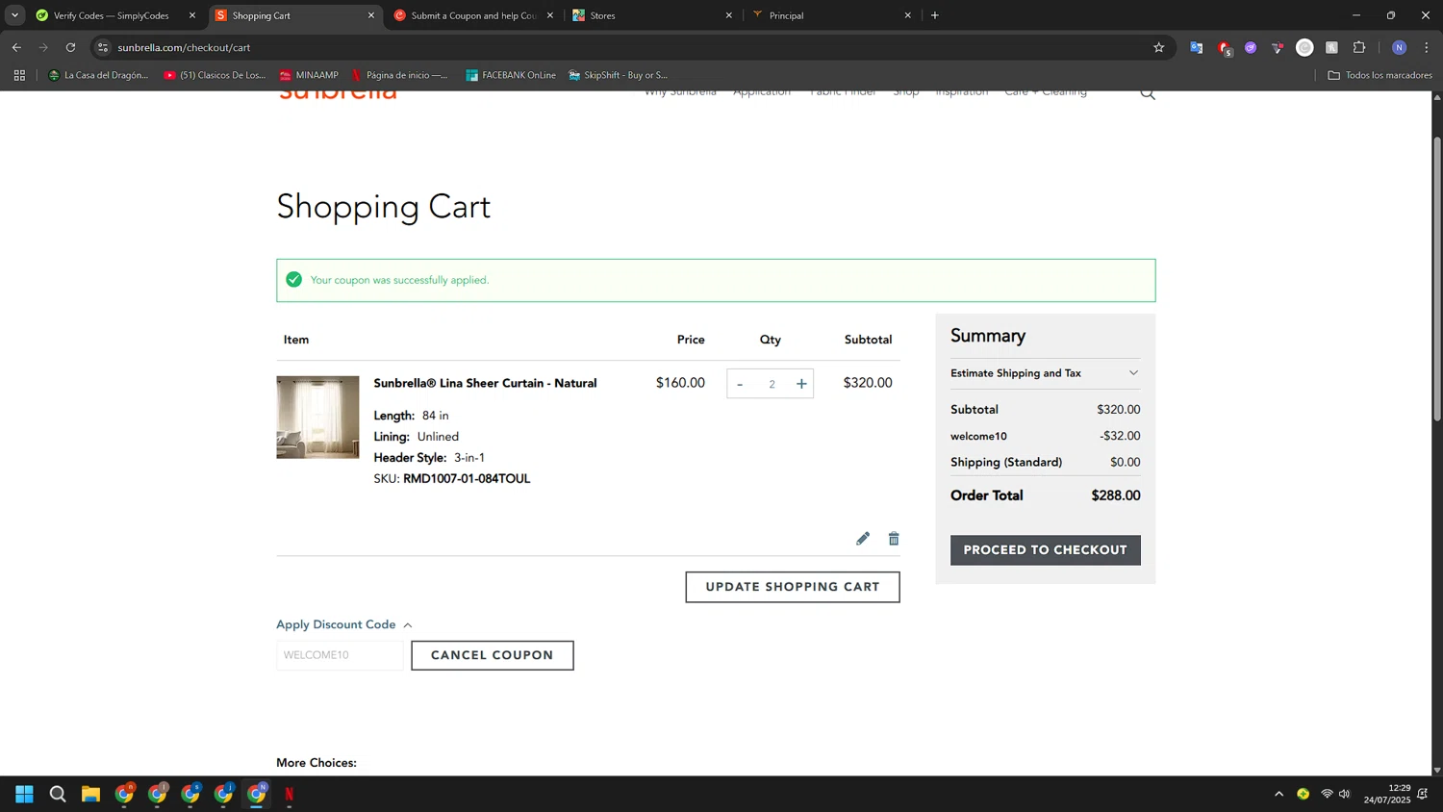Expand Estimate Shipping and Tax
Image resolution: width=1443 pixels, height=812 pixels.
pyautogui.click(x=1045, y=373)
